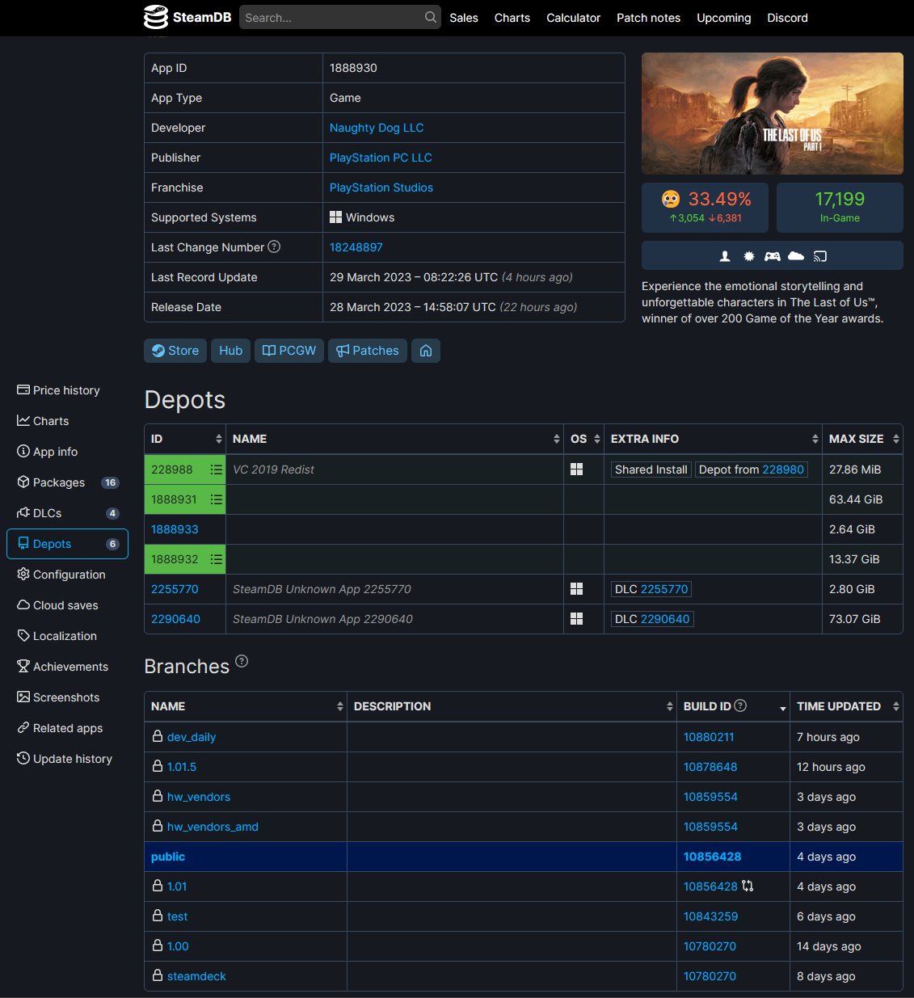Open DLCs section in sidebar
The image size is (914, 998).
pyautogui.click(x=67, y=513)
